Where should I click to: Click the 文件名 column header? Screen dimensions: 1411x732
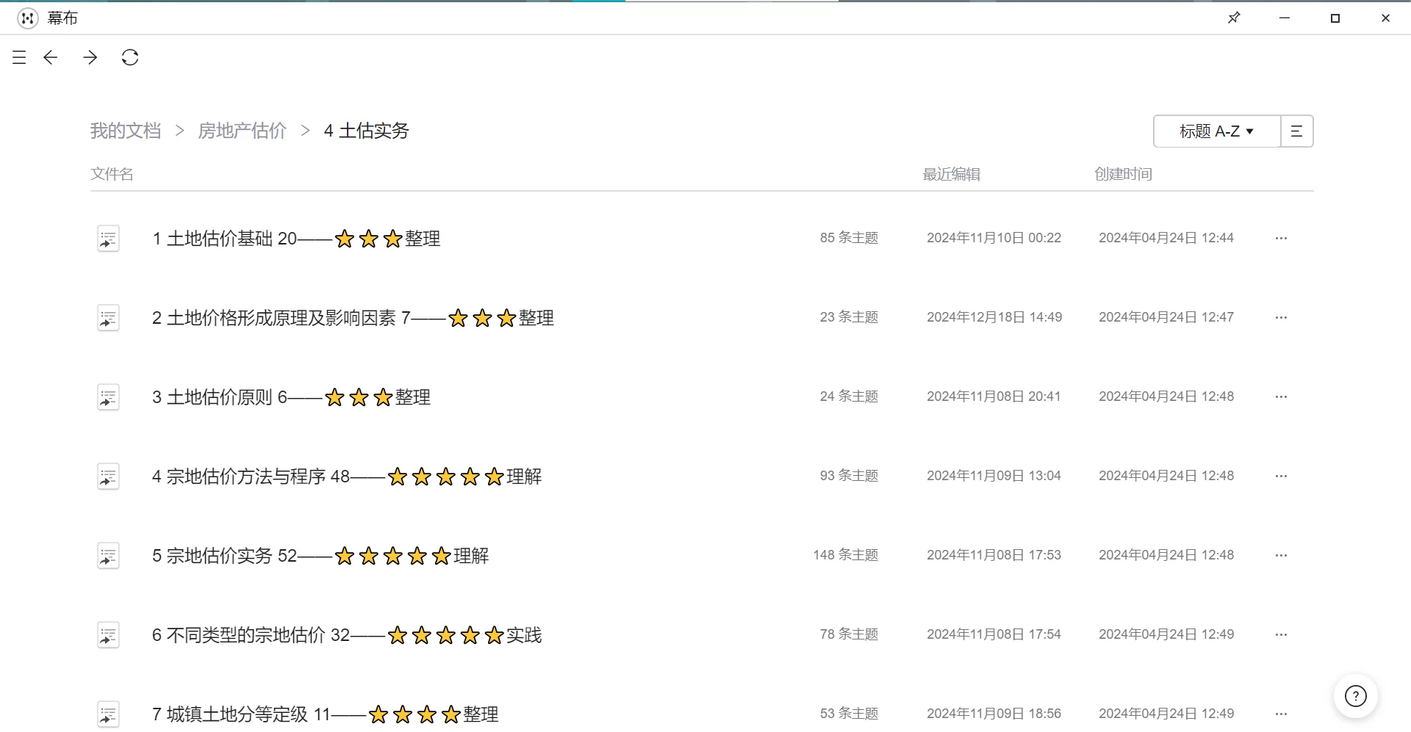point(112,174)
